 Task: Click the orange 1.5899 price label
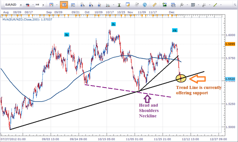tap(230, 44)
